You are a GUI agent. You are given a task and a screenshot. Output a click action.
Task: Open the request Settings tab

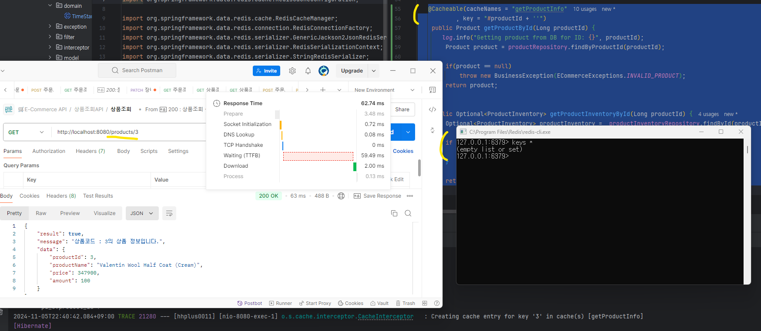[x=178, y=151]
